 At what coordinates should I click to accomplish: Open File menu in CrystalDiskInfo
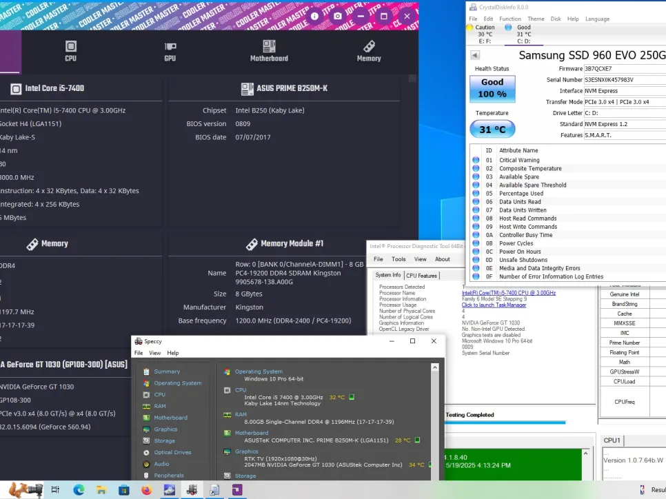tap(473, 19)
